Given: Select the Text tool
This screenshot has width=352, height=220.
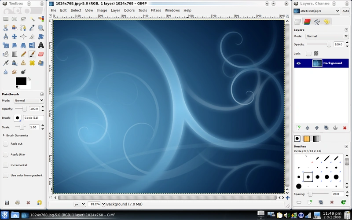Looking at the screenshot, I should pyautogui.click(x=41, y=45).
